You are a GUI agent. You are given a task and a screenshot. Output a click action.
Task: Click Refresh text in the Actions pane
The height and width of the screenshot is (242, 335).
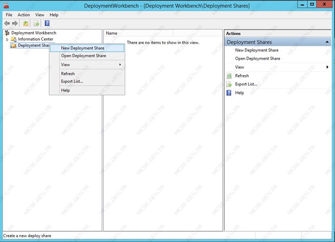242,76
